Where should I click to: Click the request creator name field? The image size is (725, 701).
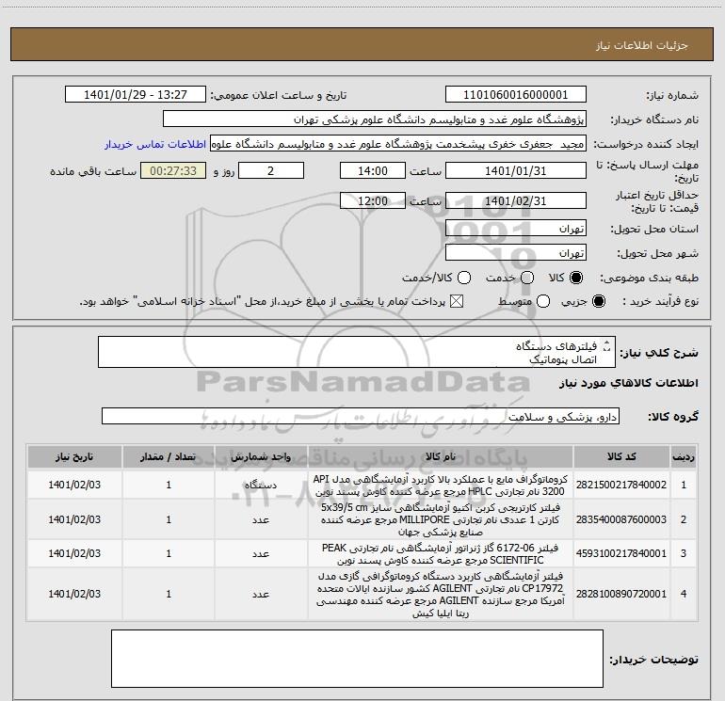click(397, 144)
